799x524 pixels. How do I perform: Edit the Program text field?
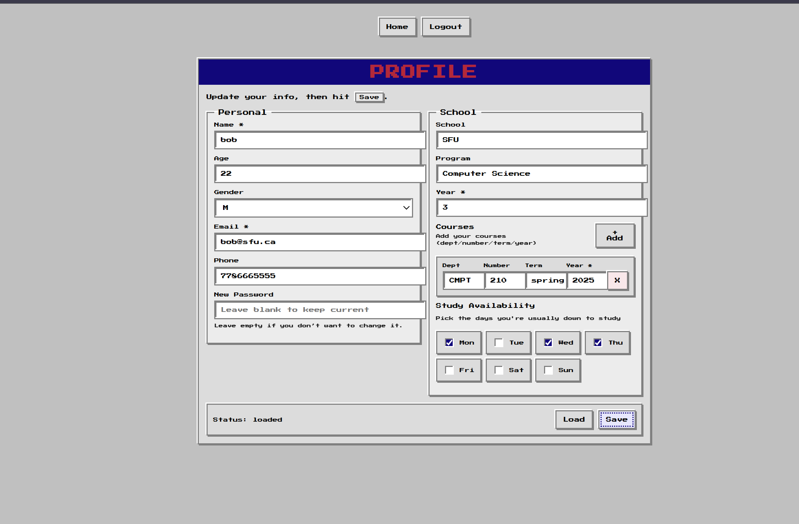pos(541,174)
